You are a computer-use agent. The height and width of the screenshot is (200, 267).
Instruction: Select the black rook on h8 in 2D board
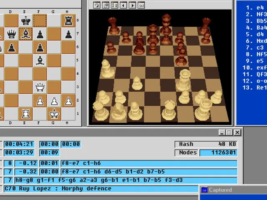click(68, 20)
